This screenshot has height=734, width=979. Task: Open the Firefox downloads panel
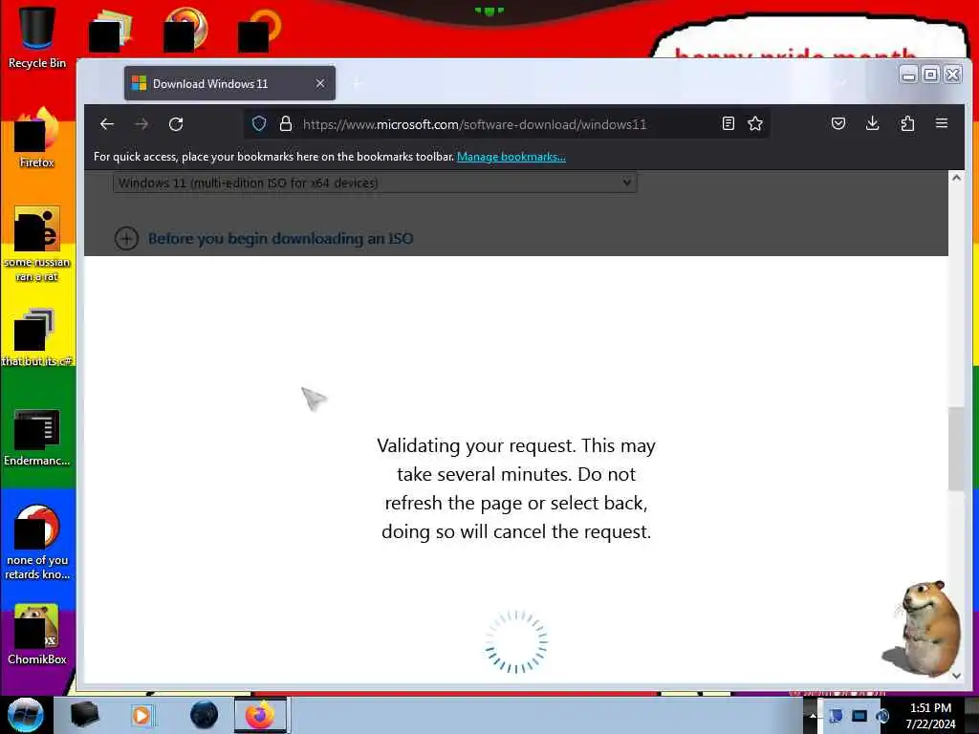(x=873, y=123)
